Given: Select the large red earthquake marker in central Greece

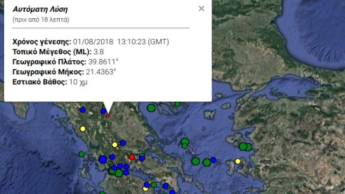Looking at the screenshot, I should (x=132, y=157).
